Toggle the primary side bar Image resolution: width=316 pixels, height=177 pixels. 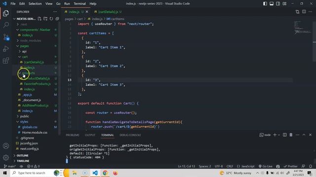[x=265, y=3]
